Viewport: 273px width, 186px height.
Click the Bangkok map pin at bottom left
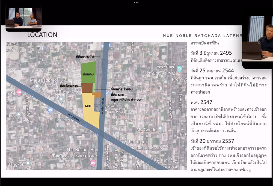point(28,164)
